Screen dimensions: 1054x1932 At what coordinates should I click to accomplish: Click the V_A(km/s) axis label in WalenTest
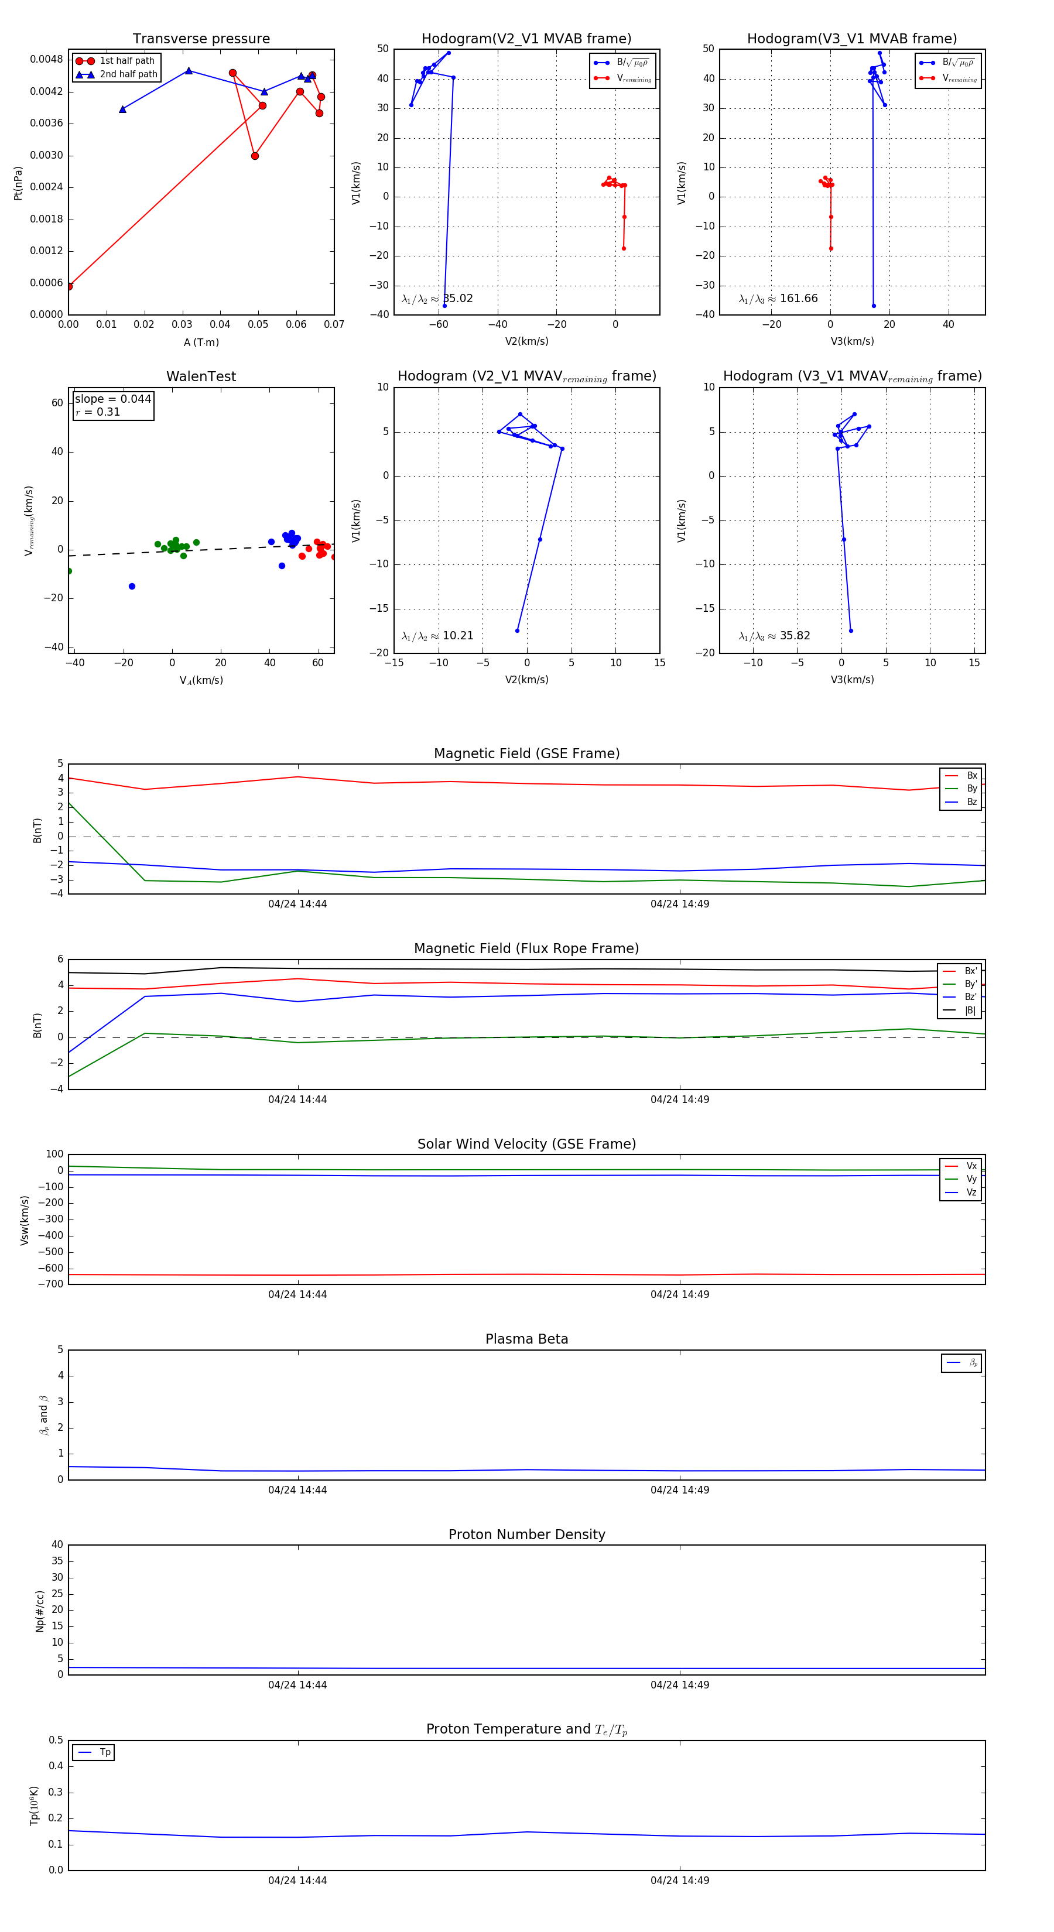coord(201,680)
